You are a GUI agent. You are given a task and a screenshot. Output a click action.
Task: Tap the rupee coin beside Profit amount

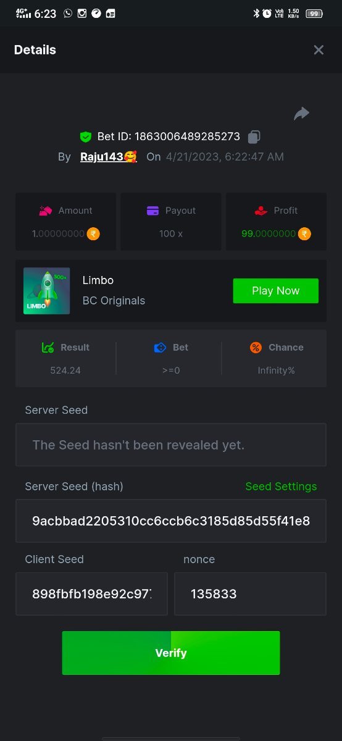click(304, 234)
